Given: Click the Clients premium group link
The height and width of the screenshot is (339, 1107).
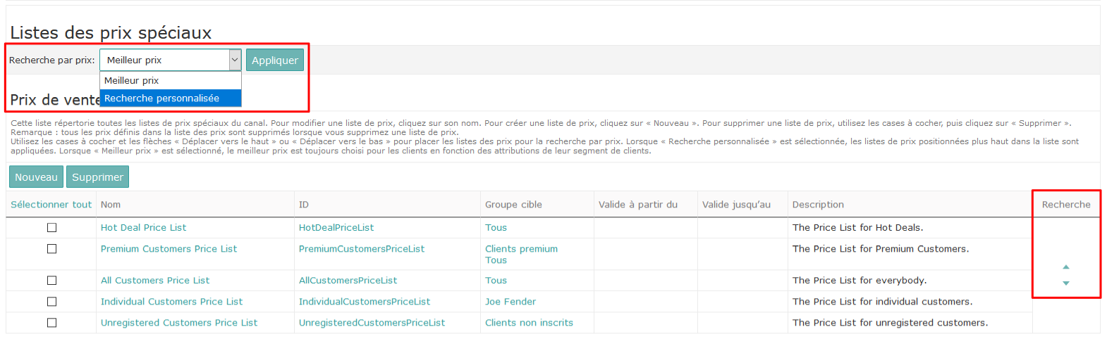Looking at the screenshot, I should [521, 249].
